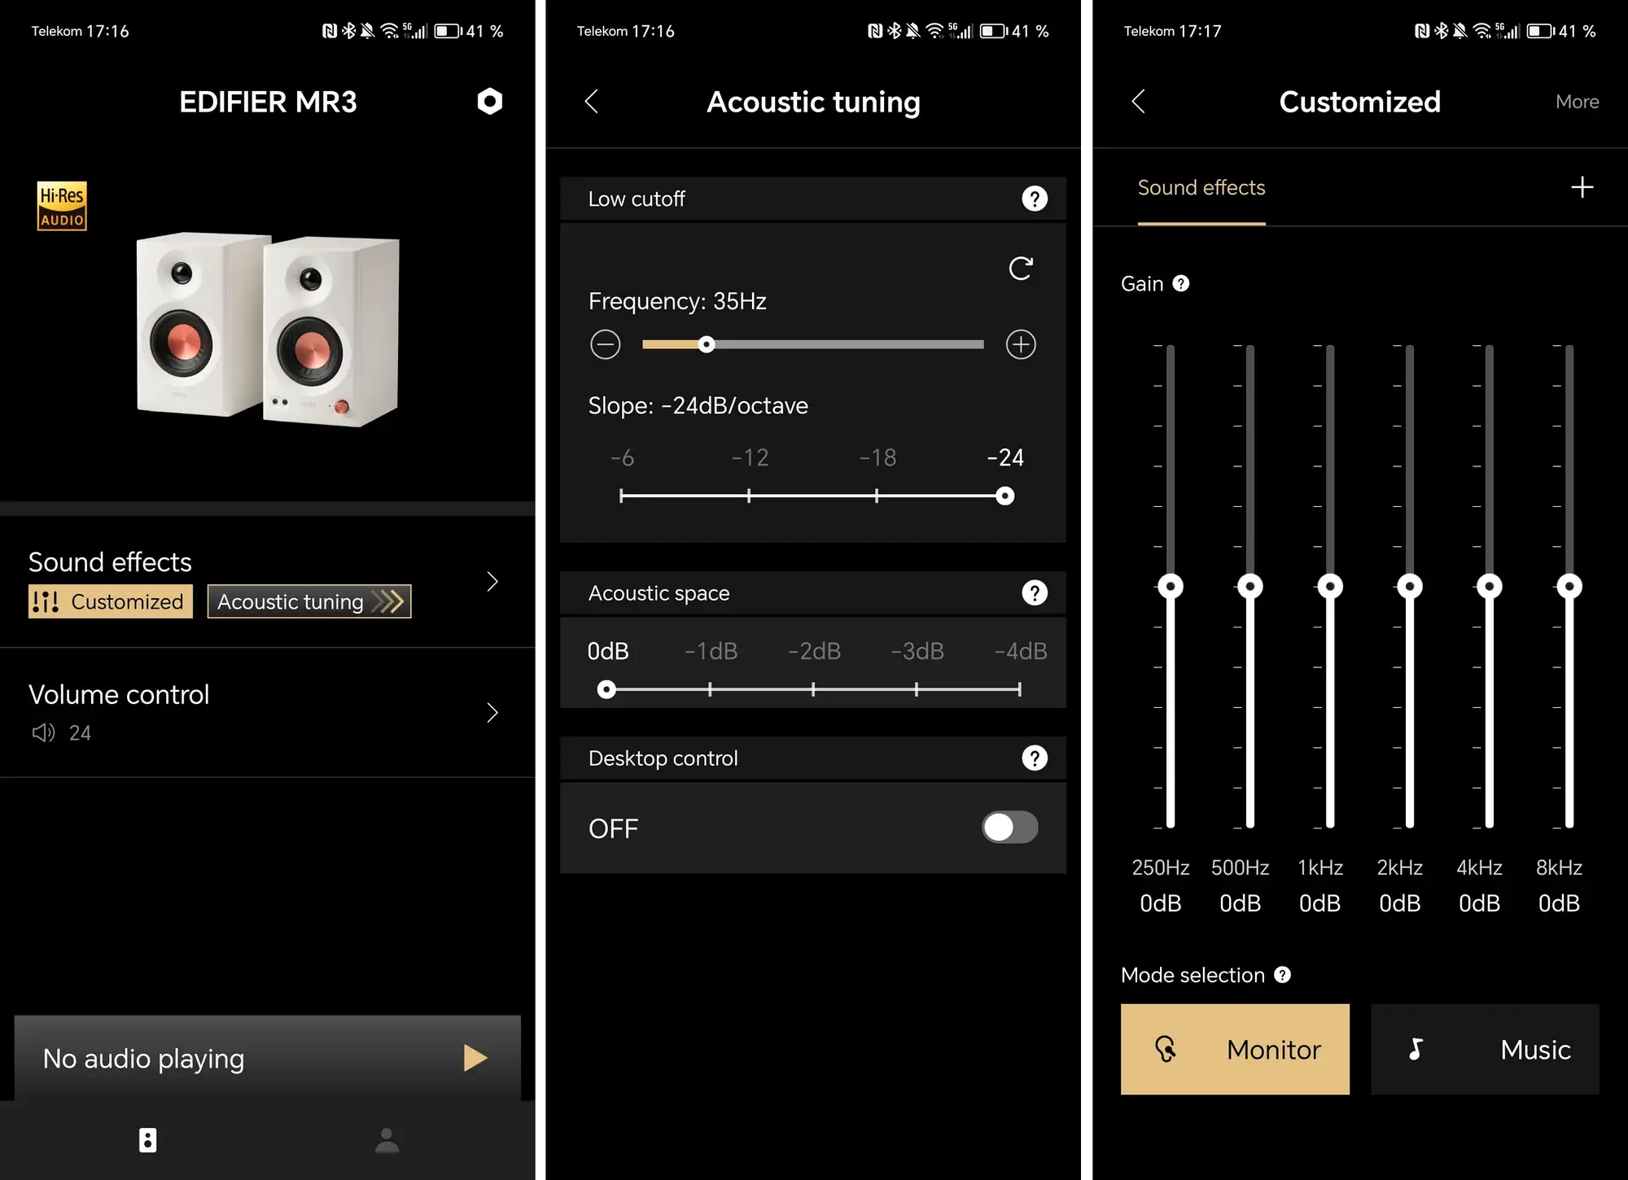
Task: Click the 8kHz gain slider handle
Action: 1569,586
